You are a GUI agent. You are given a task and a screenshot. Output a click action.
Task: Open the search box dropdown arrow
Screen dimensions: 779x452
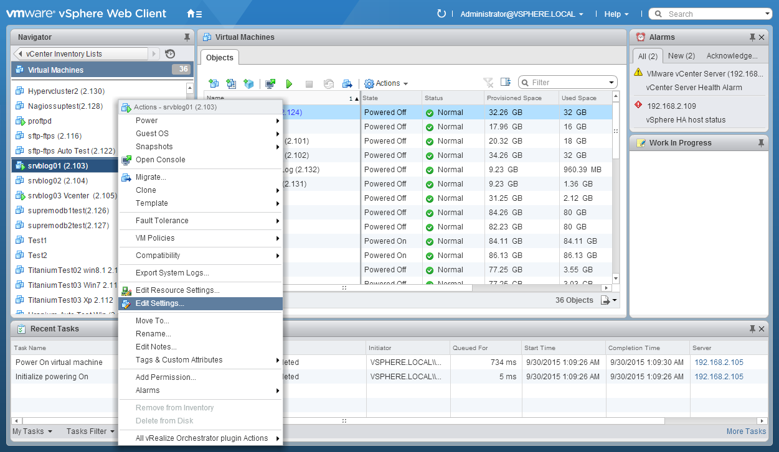pyautogui.click(x=767, y=14)
